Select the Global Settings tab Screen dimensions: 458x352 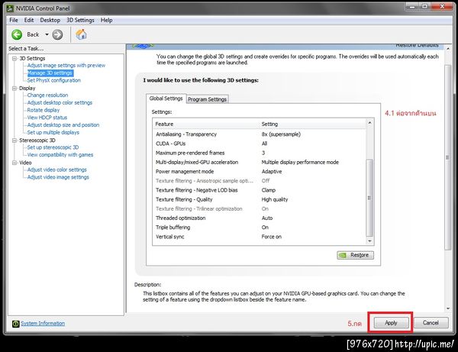point(166,98)
